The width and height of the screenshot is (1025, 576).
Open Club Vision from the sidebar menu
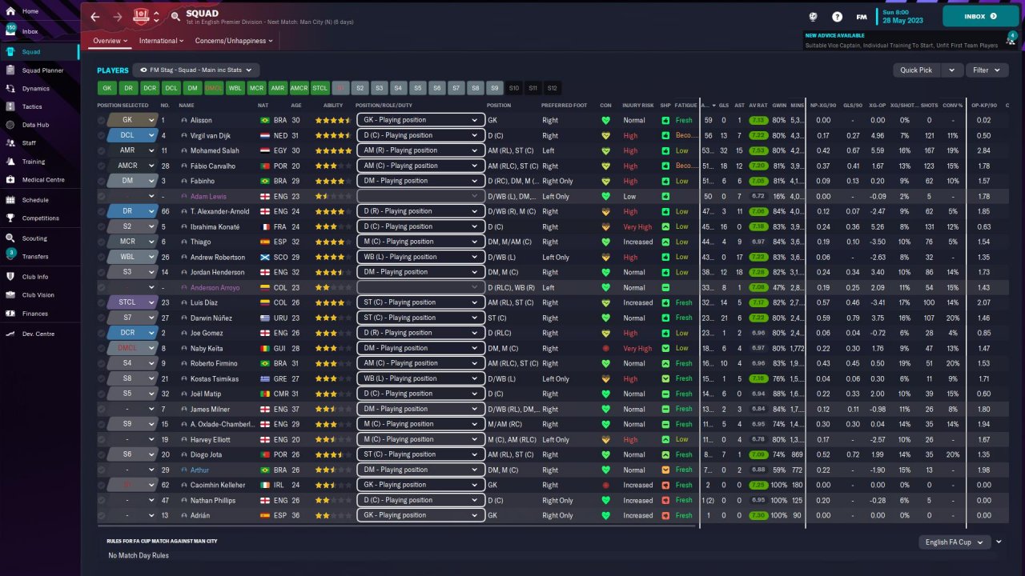click(x=40, y=295)
